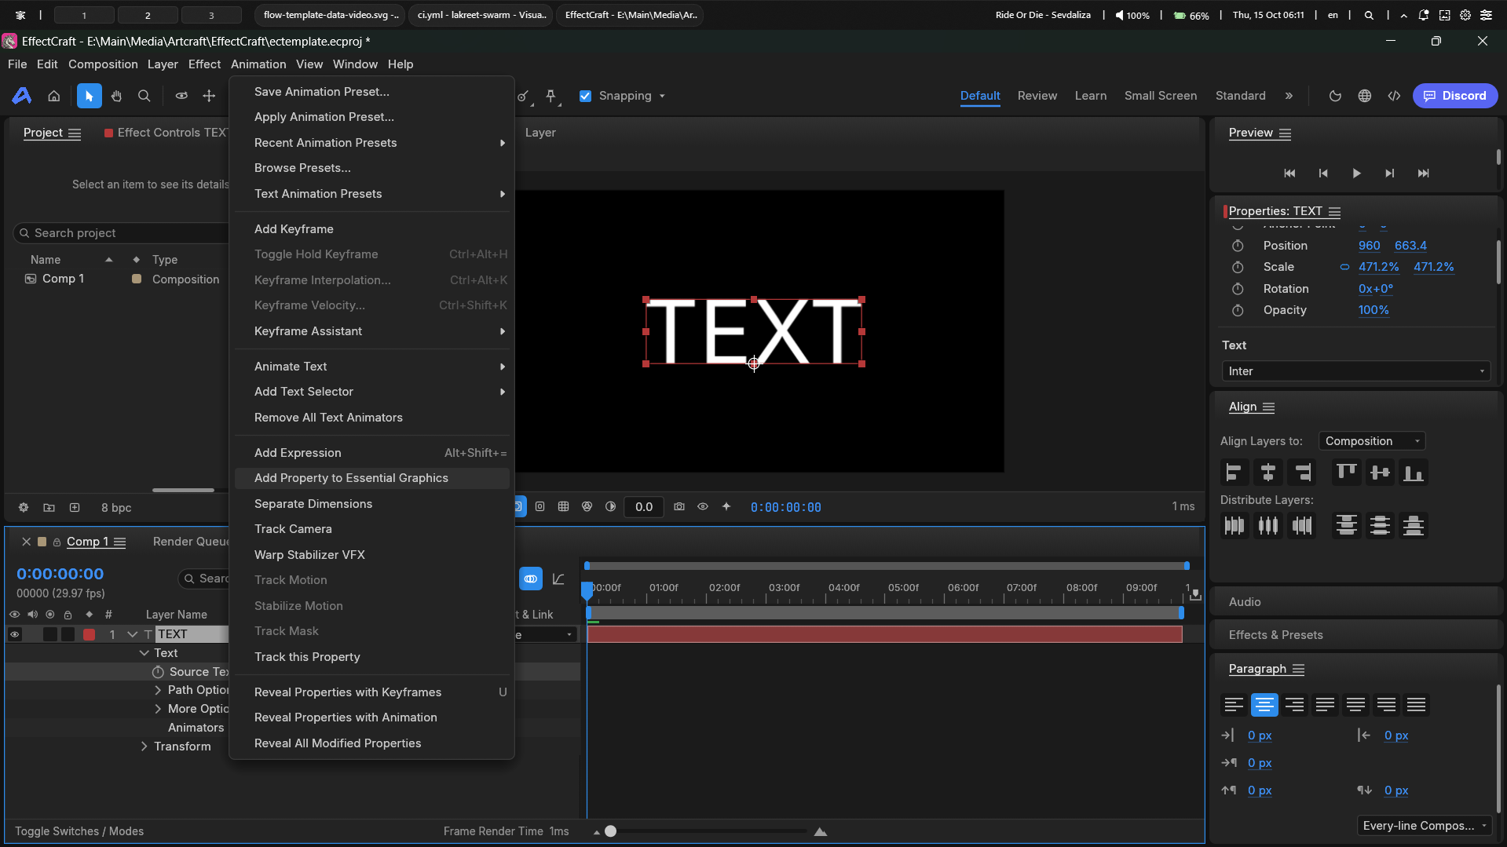Create a new folder in Project panel

49,508
